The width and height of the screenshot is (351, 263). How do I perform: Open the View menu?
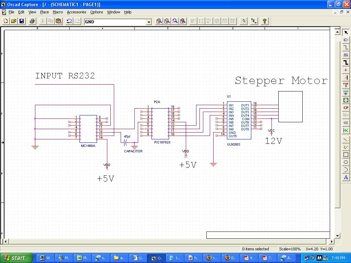32,12
